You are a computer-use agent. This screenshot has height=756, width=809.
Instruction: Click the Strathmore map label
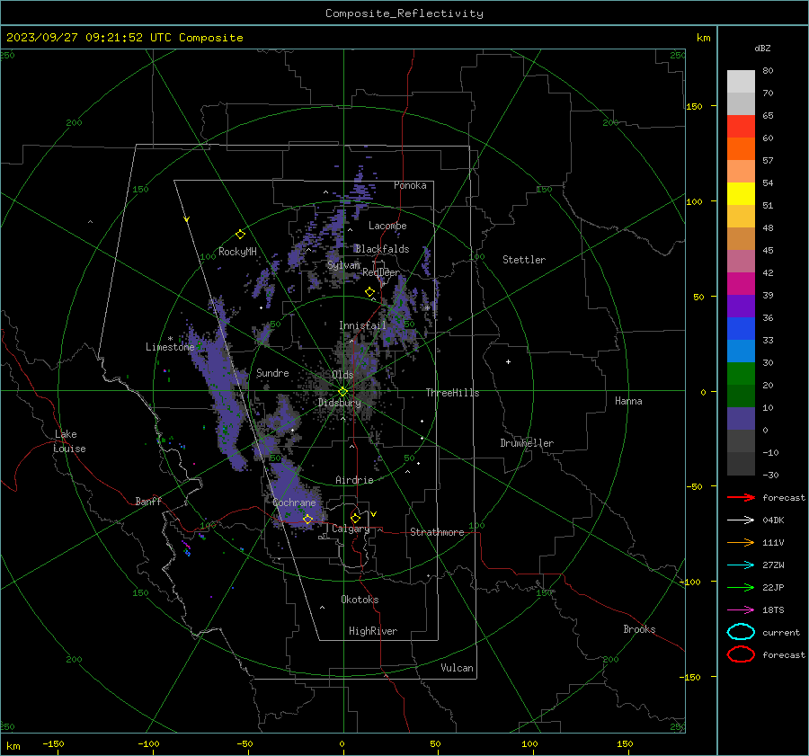[x=437, y=532]
